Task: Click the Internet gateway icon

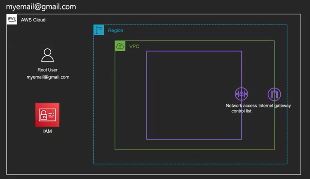Action: pyautogui.click(x=274, y=94)
